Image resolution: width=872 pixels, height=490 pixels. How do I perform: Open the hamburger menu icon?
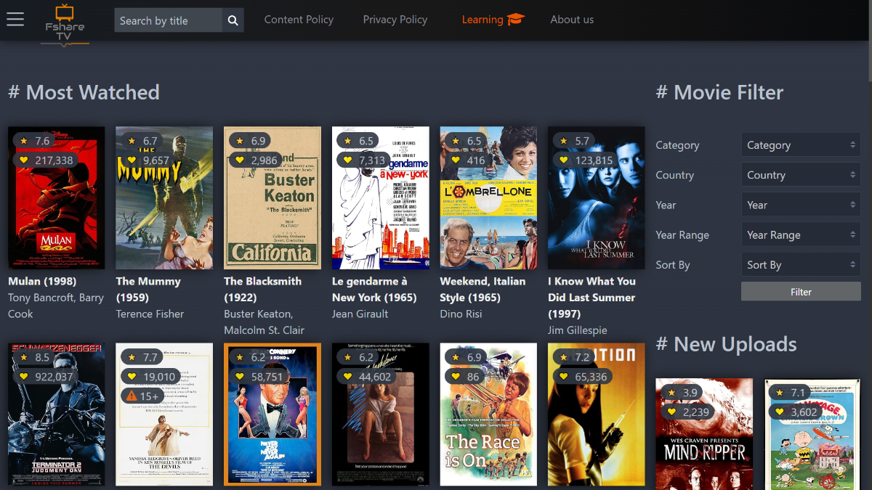coord(15,20)
